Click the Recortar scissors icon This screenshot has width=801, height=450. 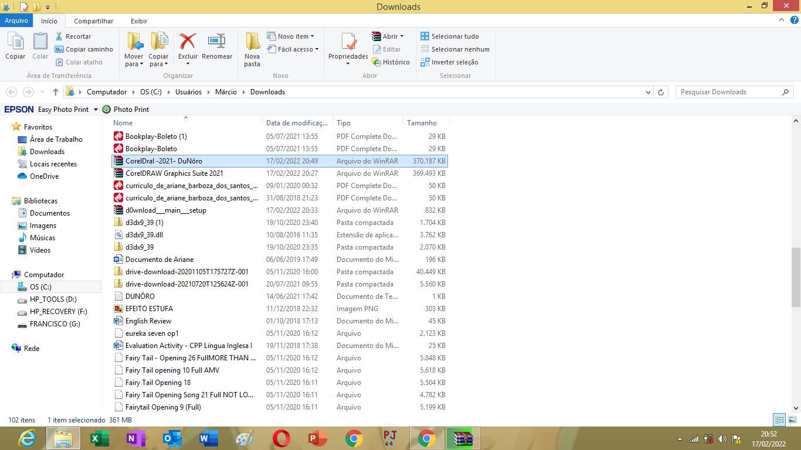pos(59,36)
